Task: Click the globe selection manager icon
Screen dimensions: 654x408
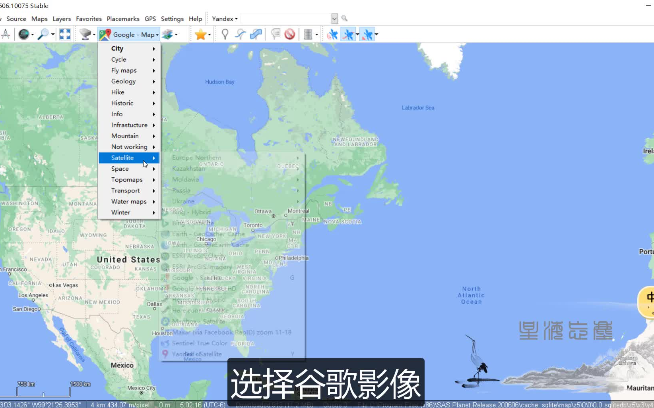Action: tap(24, 35)
